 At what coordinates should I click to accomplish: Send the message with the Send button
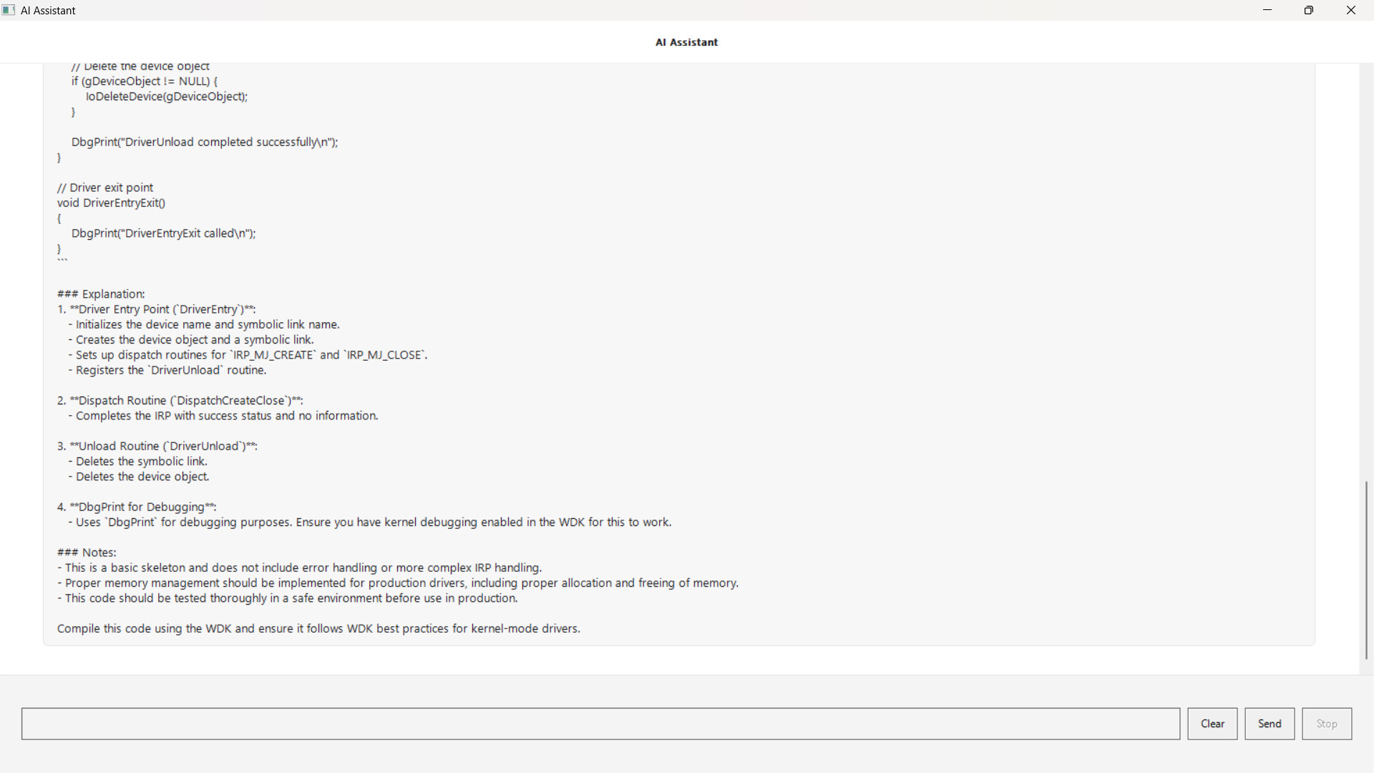[x=1270, y=724]
